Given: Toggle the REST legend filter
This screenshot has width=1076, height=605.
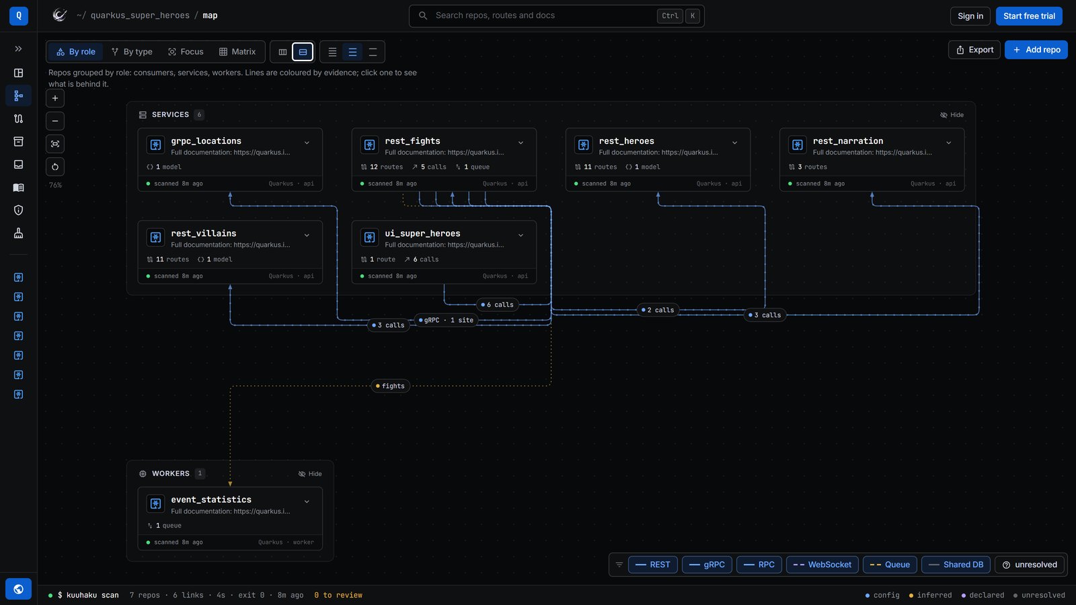Looking at the screenshot, I should point(652,565).
